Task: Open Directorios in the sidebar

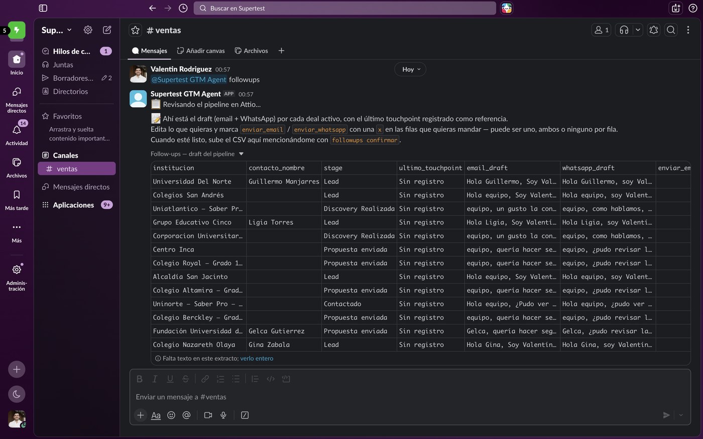Action: tap(77, 92)
